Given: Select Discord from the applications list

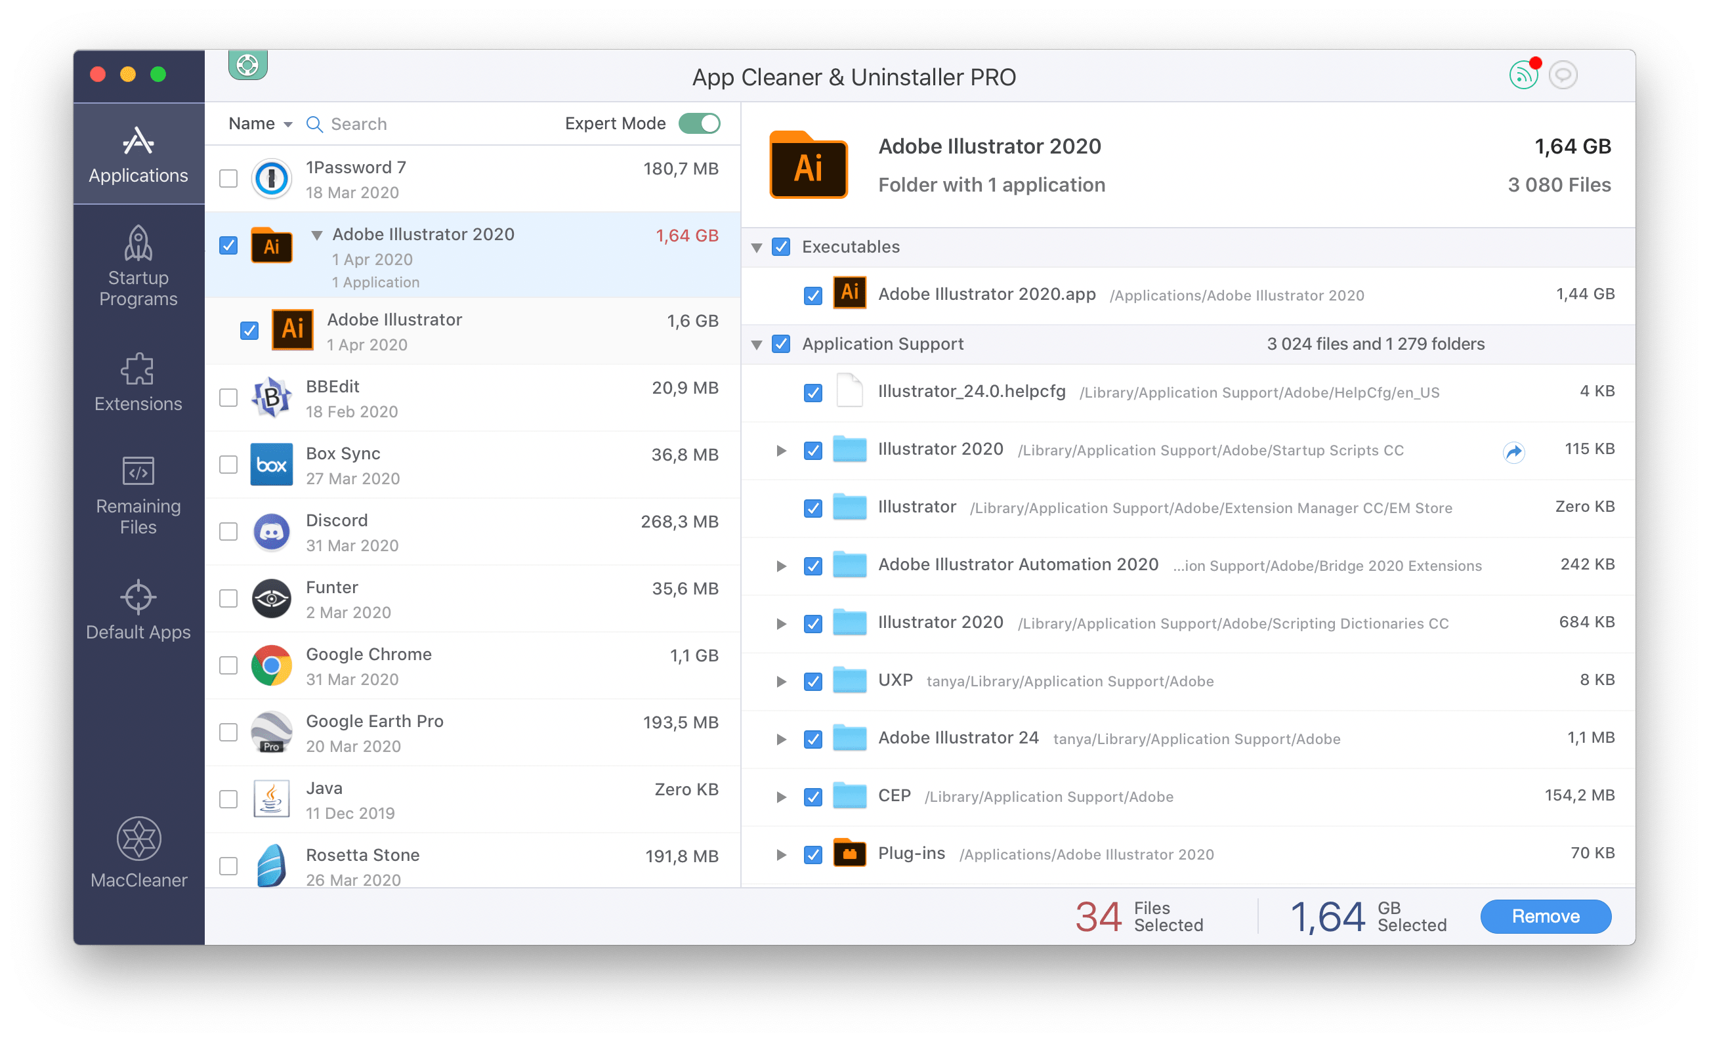Looking at the screenshot, I should (476, 531).
